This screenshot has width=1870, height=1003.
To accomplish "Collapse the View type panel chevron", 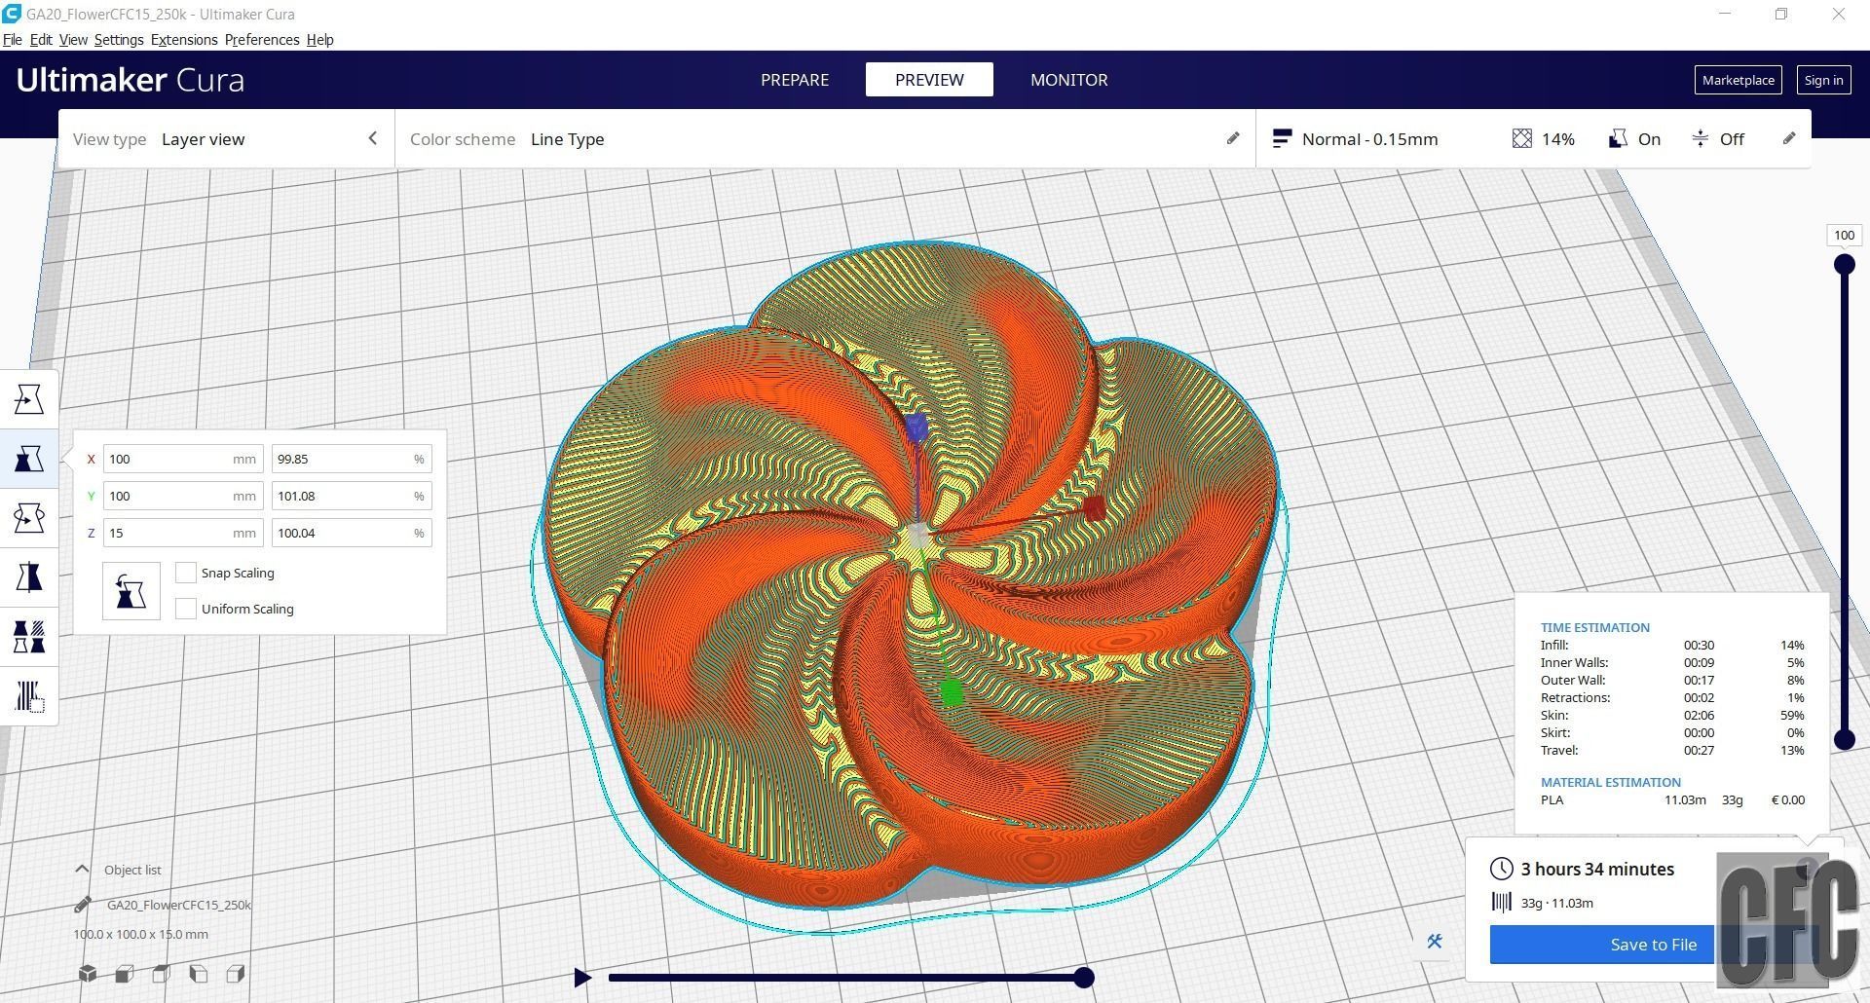I will (372, 139).
